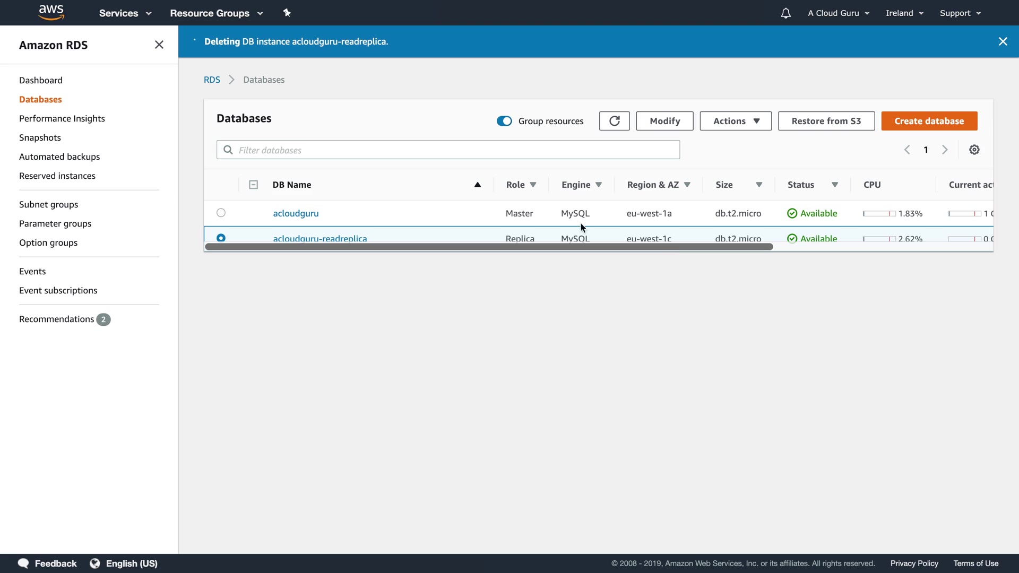Click the horizontal table scrollbar
The width and height of the screenshot is (1019, 573).
pos(488,247)
